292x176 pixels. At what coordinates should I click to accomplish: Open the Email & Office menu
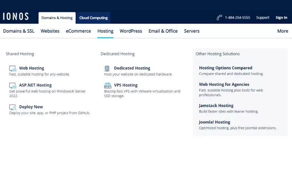tap(163, 31)
